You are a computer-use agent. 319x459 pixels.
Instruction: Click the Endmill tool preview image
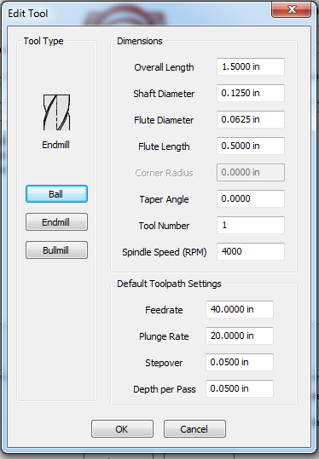tap(56, 112)
